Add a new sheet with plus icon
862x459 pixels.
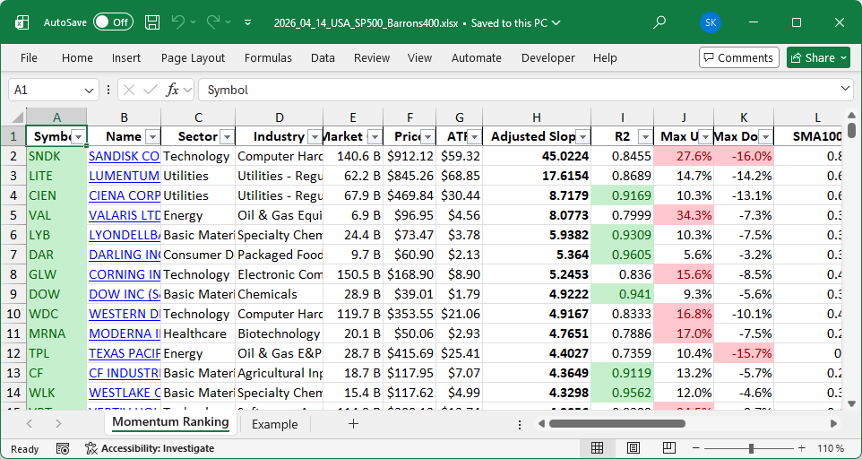(x=353, y=424)
